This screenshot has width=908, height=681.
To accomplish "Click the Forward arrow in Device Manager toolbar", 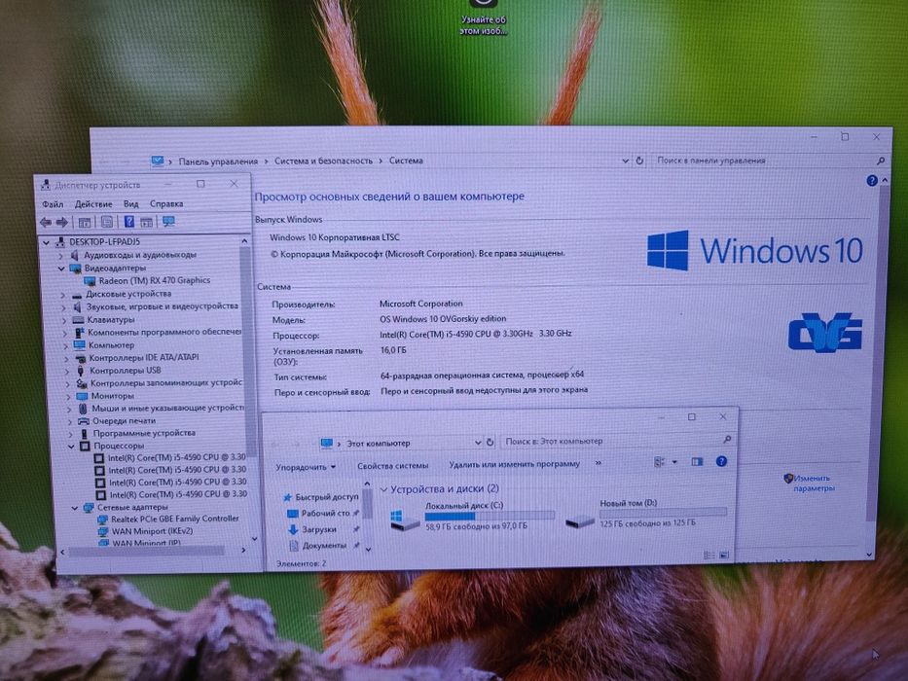I will pos(62,222).
